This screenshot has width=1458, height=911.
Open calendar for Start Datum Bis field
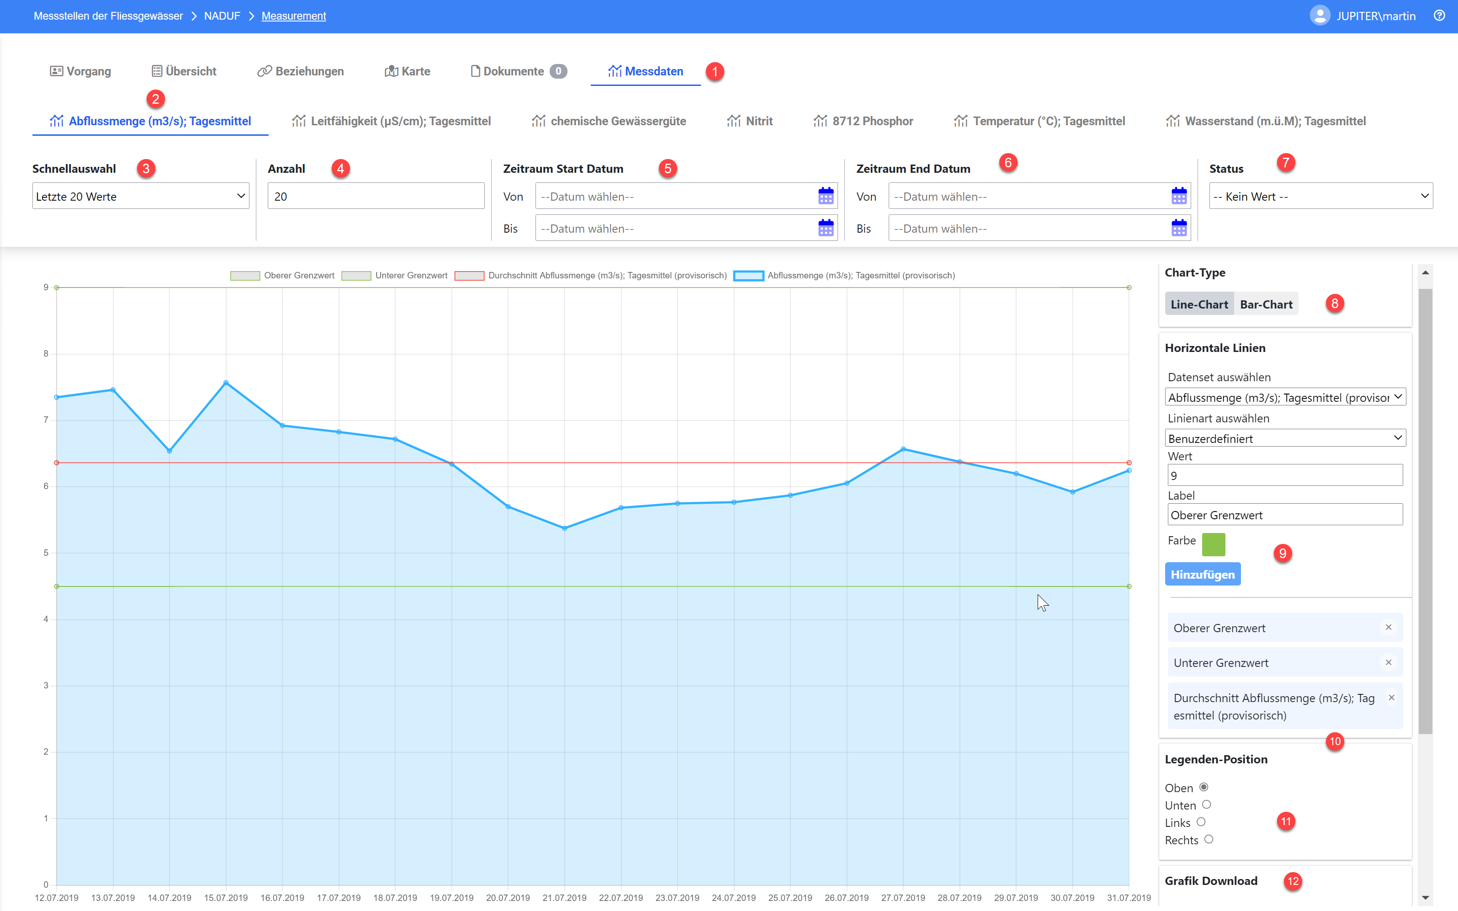pos(826,228)
